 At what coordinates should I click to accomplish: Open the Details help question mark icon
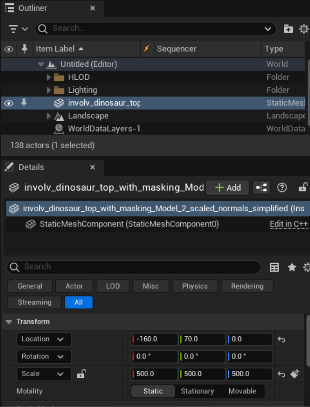click(282, 188)
